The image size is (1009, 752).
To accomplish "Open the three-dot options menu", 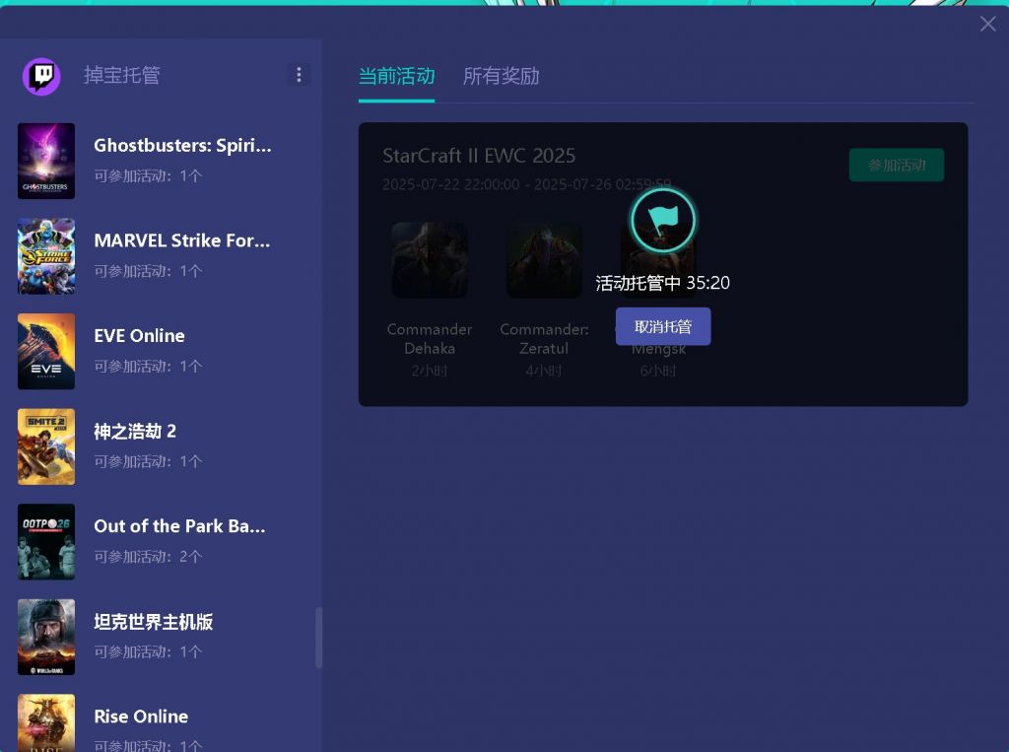I will (299, 74).
